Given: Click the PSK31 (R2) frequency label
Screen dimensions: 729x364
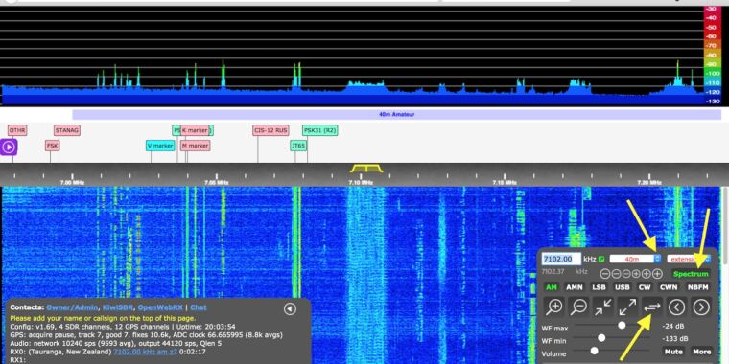Looking at the screenshot, I should [319, 130].
